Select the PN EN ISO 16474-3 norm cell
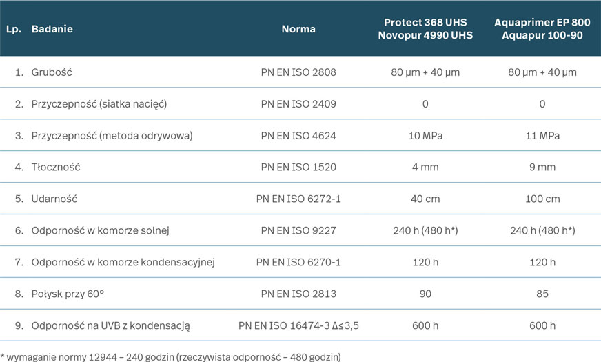601x362 pixels. pyautogui.click(x=298, y=325)
